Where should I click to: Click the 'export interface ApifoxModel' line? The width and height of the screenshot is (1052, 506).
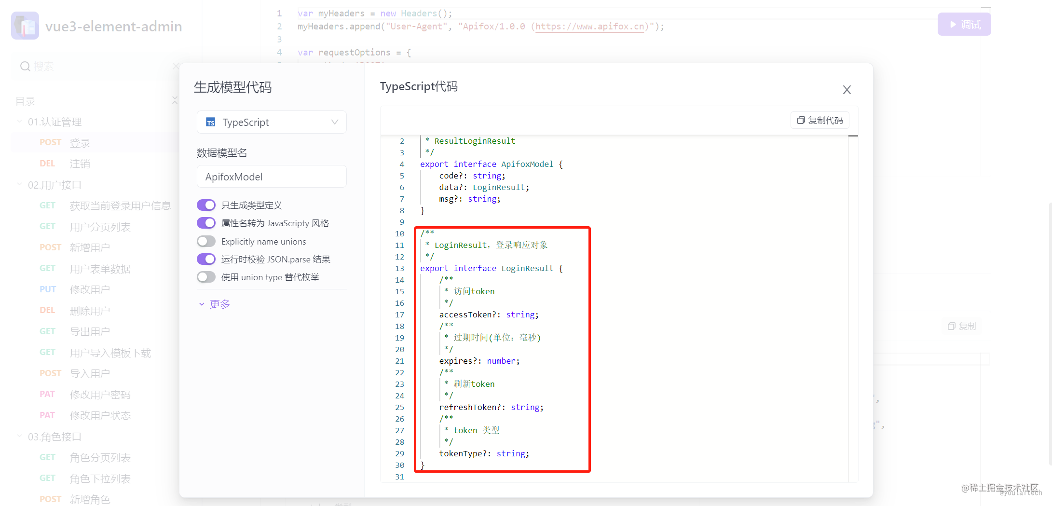[492, 164]
